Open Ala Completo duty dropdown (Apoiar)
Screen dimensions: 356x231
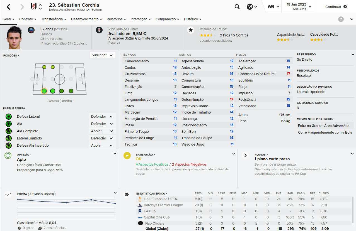(102, 131)
